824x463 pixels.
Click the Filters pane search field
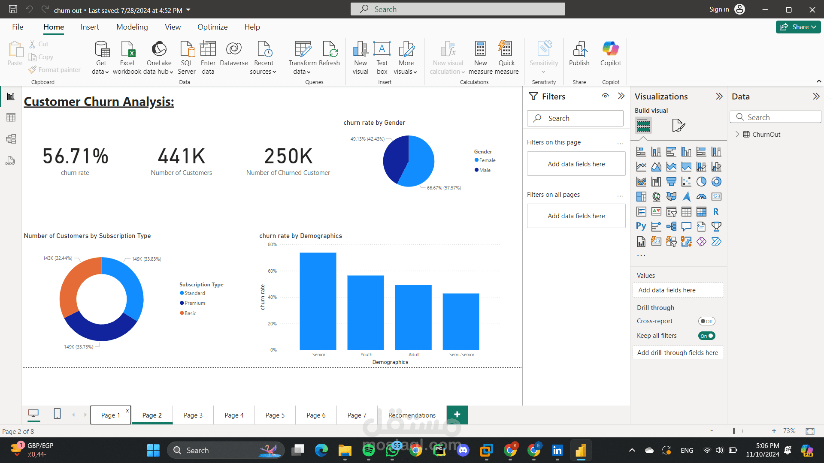point(575,118)
